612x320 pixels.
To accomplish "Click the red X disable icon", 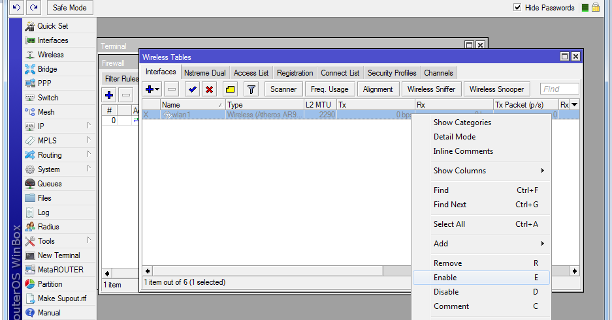I will pyautogui.click(x=210, y=89).
